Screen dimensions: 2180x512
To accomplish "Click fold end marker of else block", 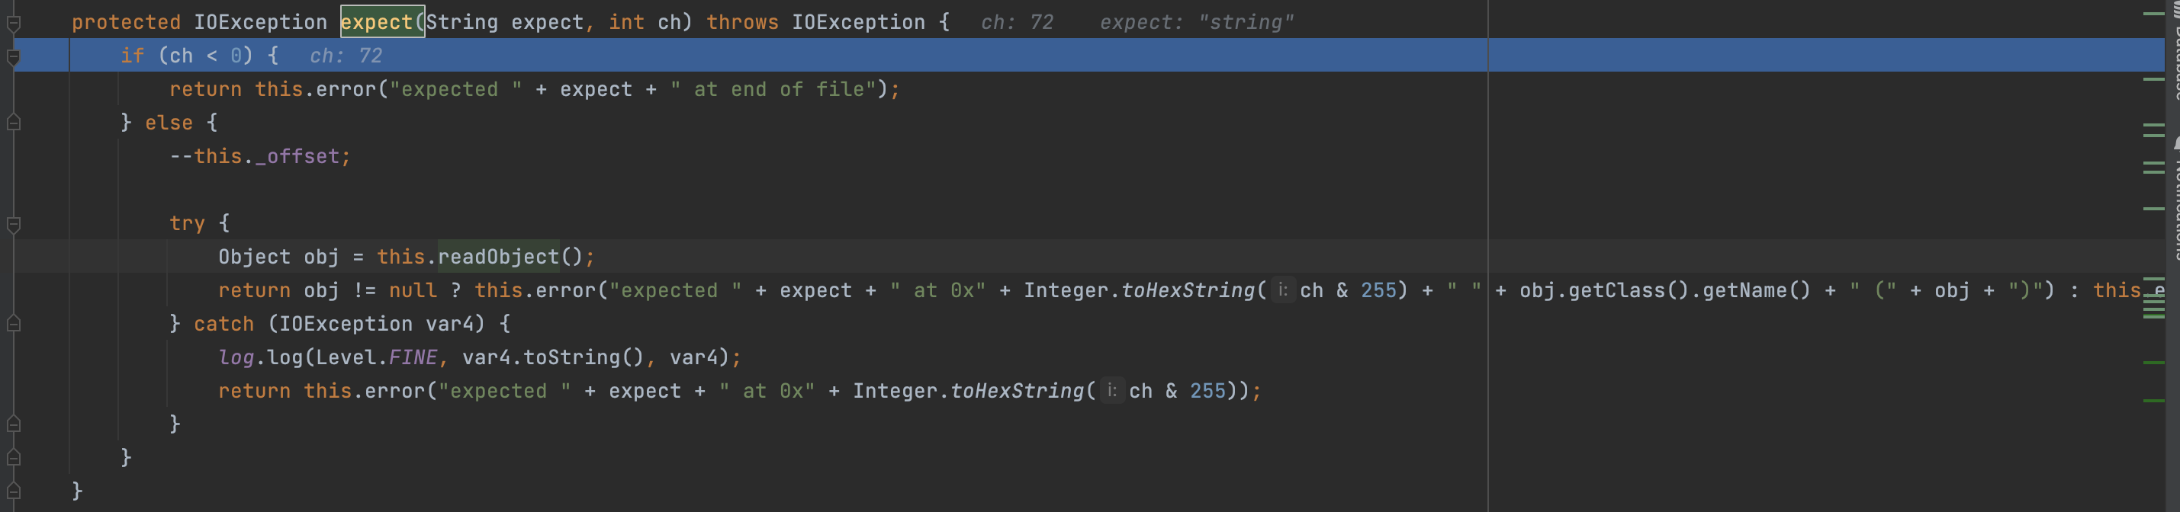I will tap(14, 458).
